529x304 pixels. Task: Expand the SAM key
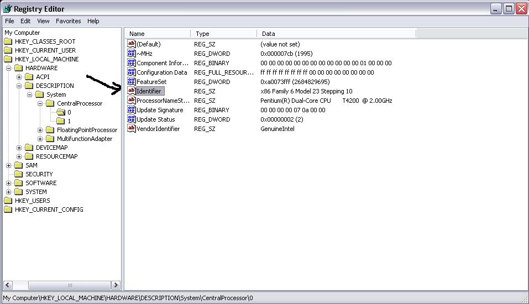[9, 165]
